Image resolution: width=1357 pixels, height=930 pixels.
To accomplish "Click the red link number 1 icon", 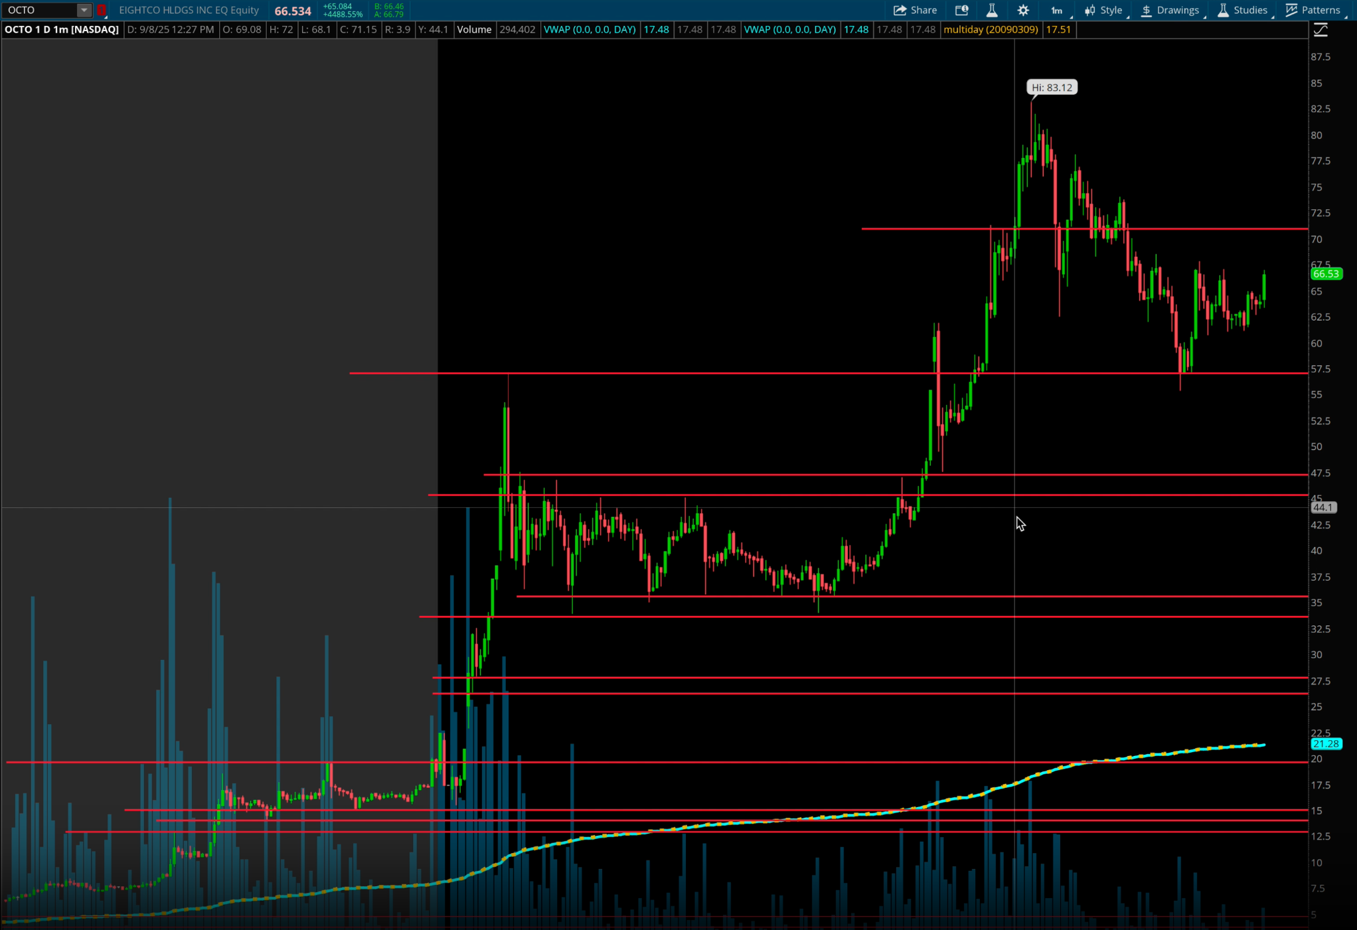I will pos(102,10).
